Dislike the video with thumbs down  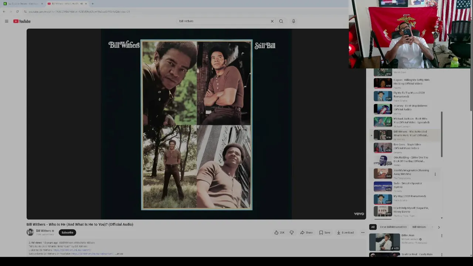(292, 232)
